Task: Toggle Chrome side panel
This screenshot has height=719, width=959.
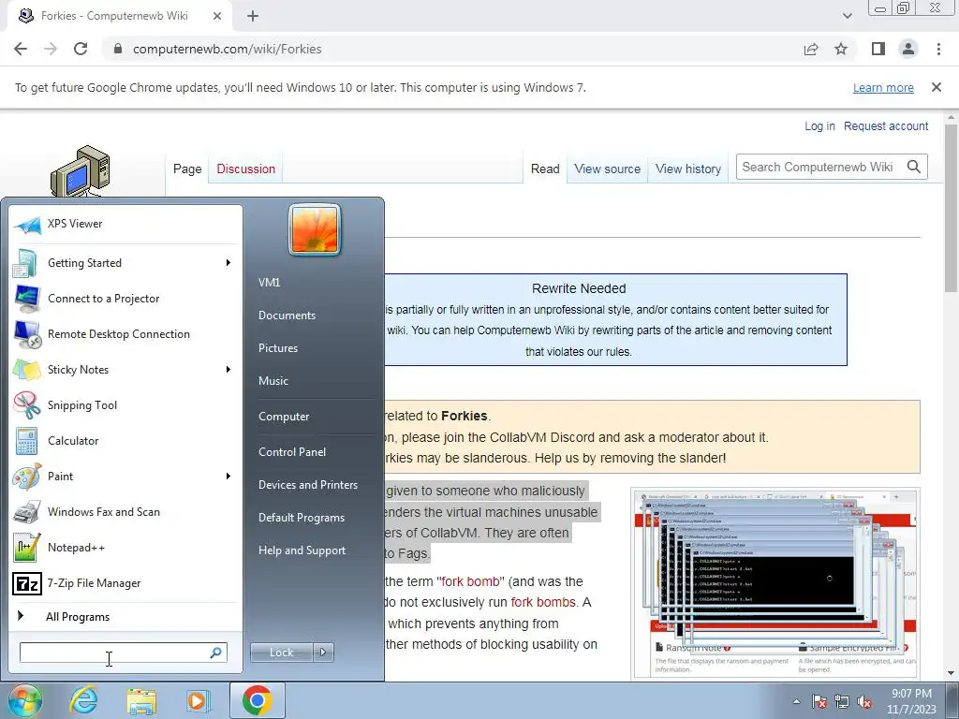Action: point(878,49)
